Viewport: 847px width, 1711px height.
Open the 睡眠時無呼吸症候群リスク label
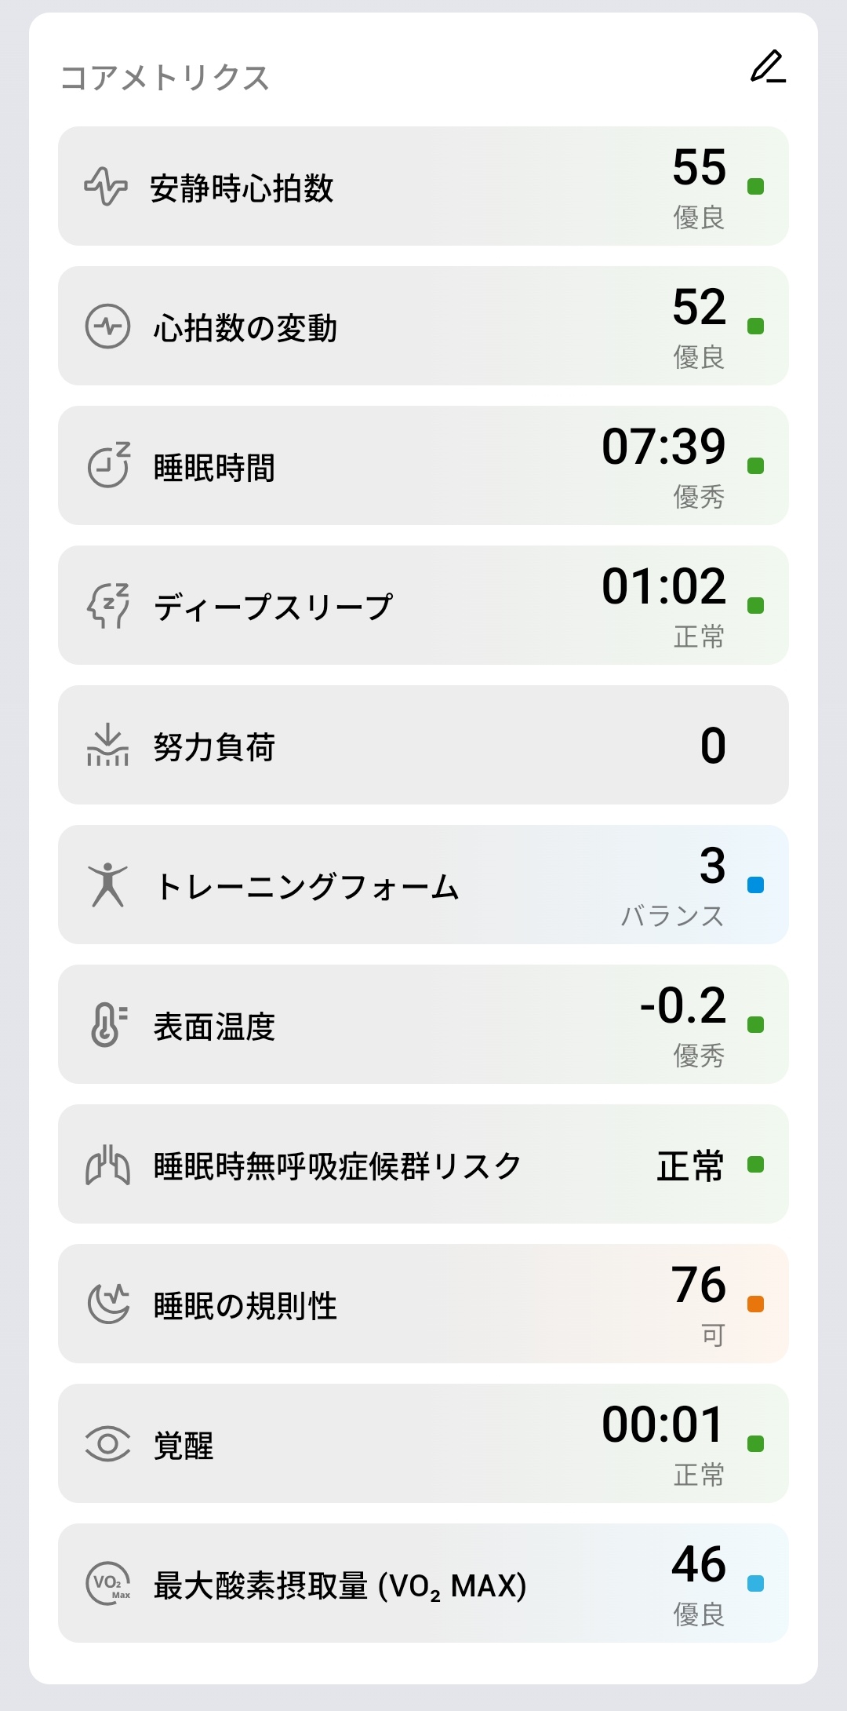click(337, 1166)
